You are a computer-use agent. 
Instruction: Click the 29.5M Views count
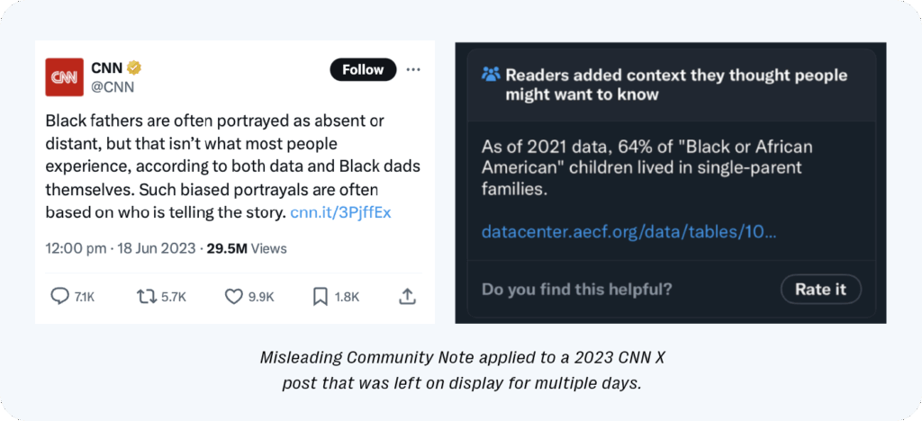(246, 247)
